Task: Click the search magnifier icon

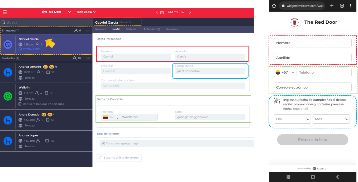Action: click(3, 22)
